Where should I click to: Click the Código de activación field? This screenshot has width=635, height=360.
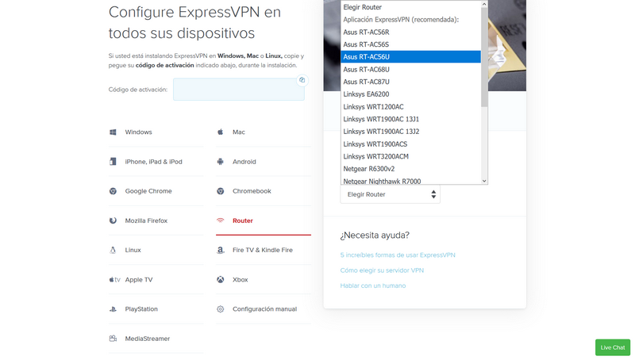click(x=239, y=90)
